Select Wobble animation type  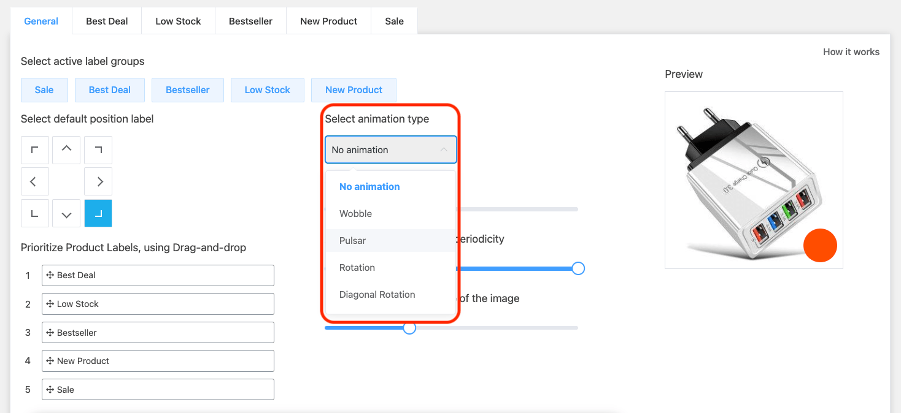coord(355,213)
